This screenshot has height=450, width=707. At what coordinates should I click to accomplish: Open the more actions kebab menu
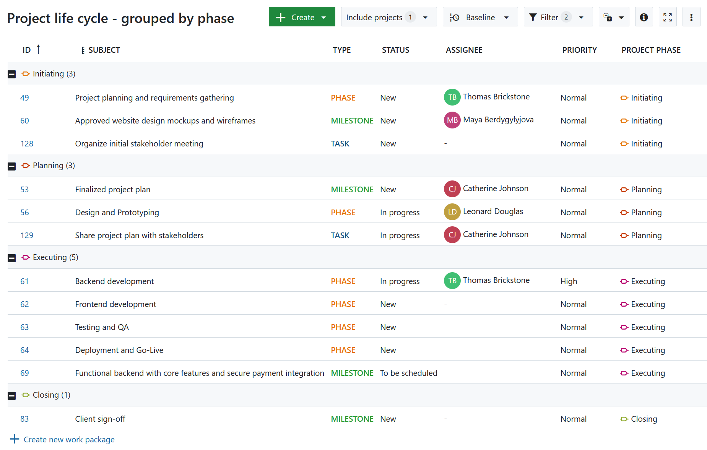[691, 17]
